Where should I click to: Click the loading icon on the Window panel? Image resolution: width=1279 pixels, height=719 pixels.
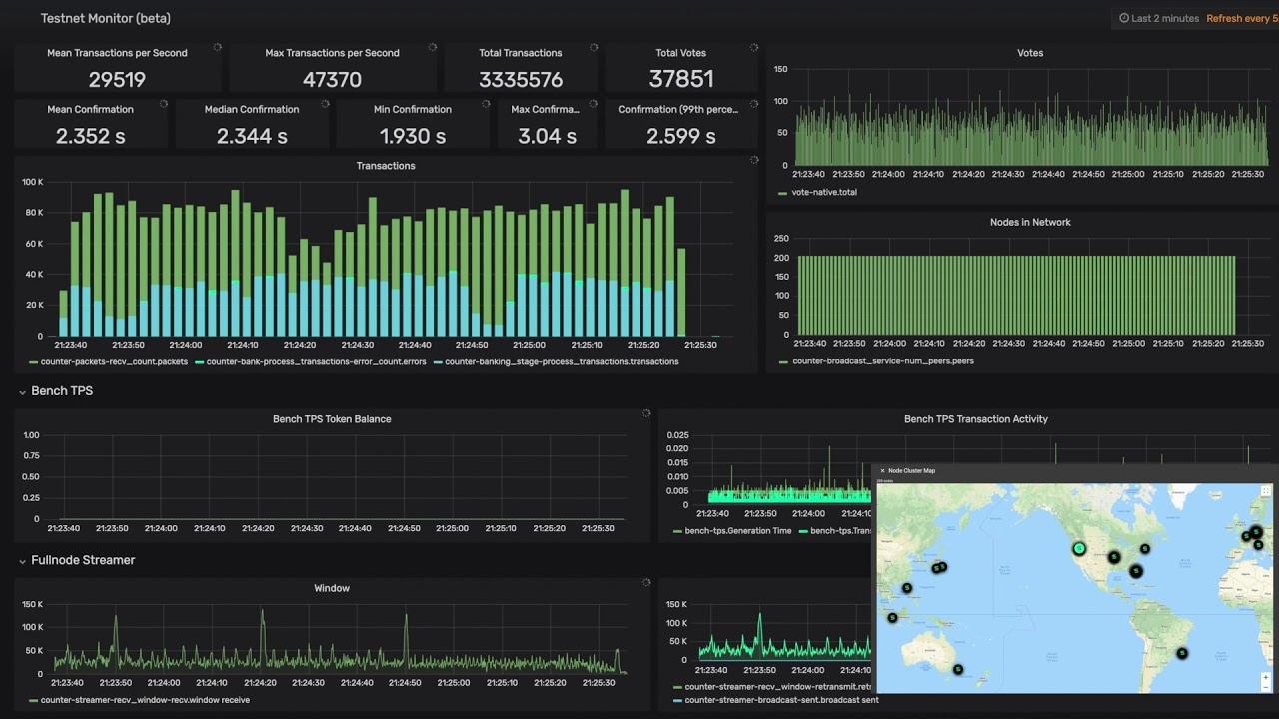pyautogui.click(x=646, y=582)
